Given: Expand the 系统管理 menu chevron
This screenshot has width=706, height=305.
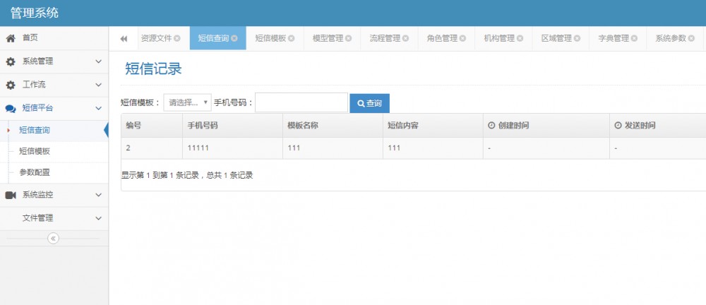Looking at the screenshot, I should coord(99,61).
